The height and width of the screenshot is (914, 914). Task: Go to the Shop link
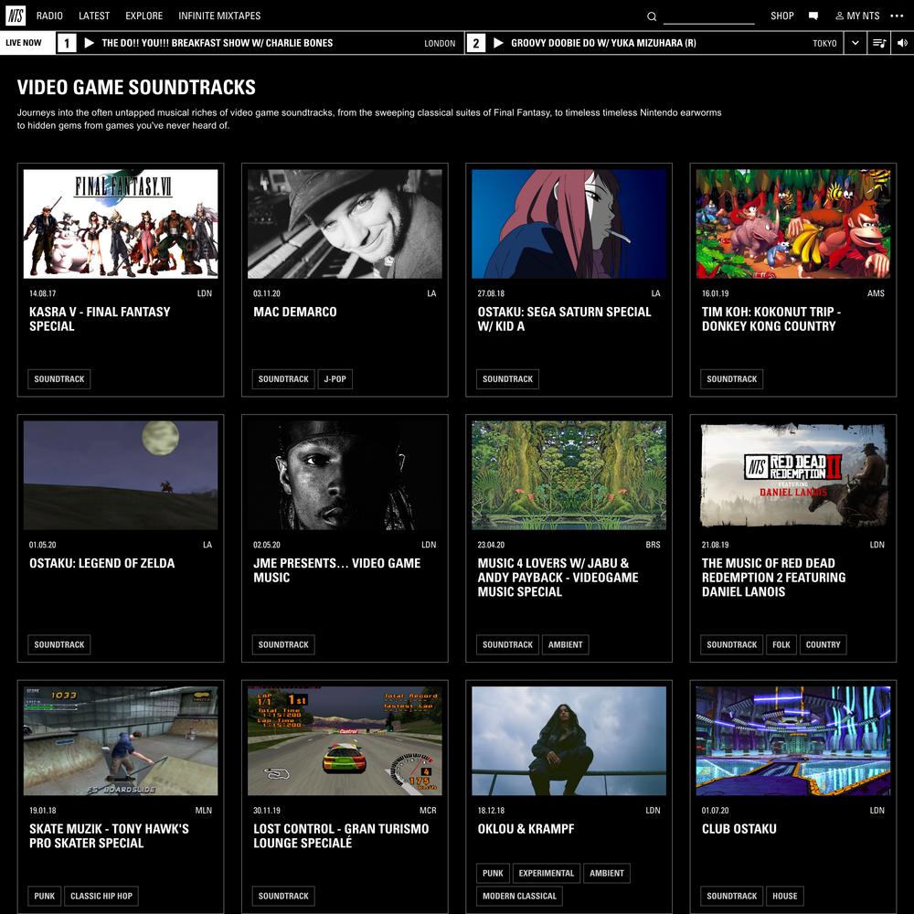(781, 16)
